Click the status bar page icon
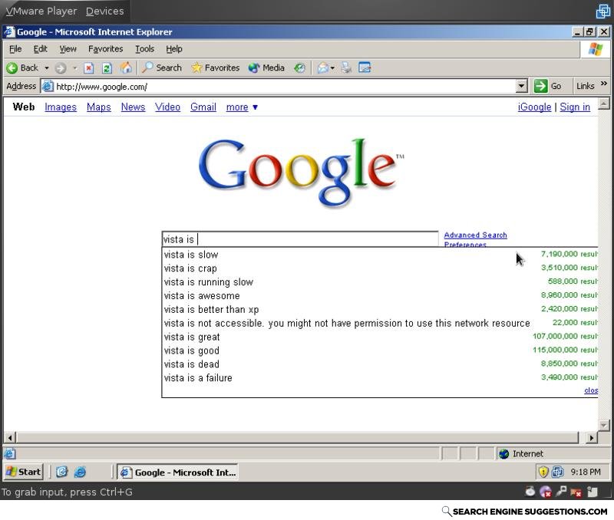This screenshot has width=614, height=520. 10,453
